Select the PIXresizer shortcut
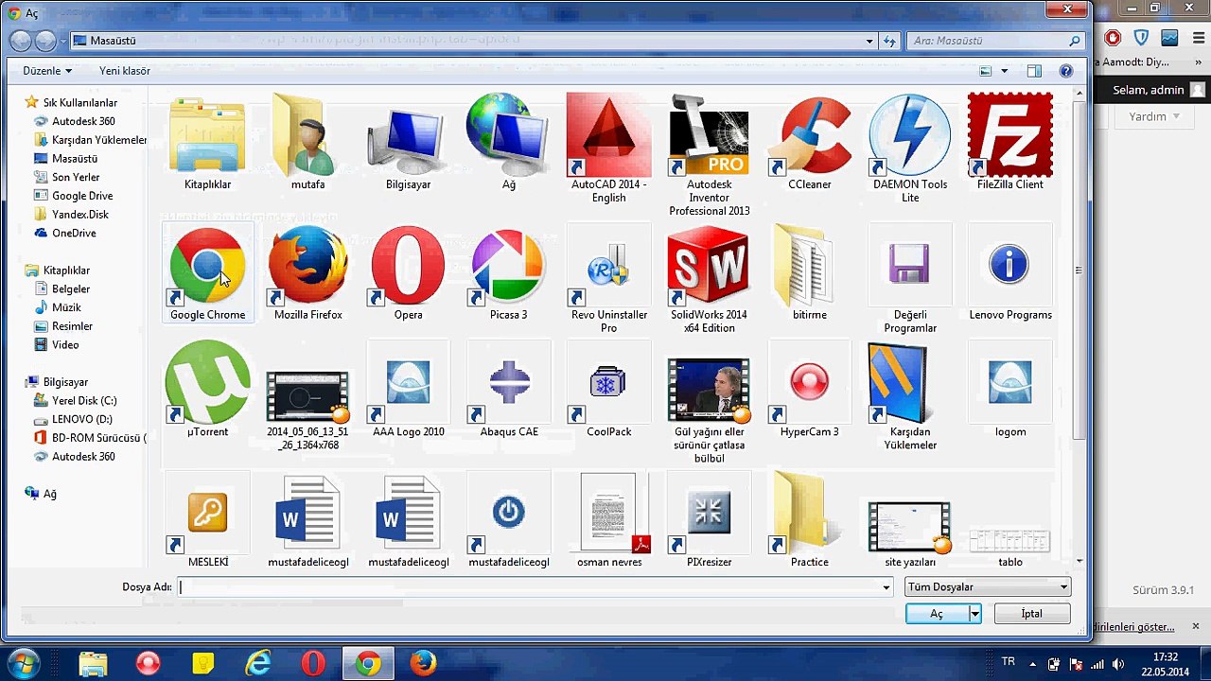The width and height of the screenshot is (1211, 681). [709, 520]
